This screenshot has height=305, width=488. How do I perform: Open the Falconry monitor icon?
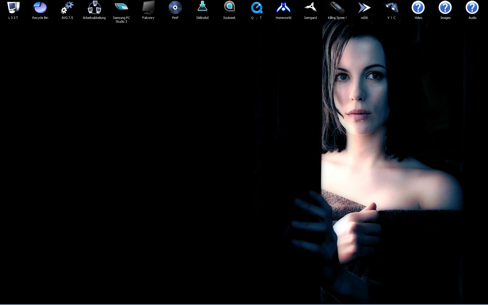click(x=148, y=8)
